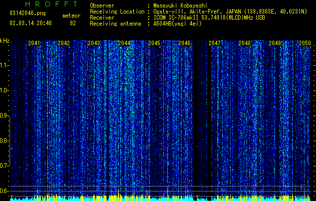Click the Receiving antenna label
316x201 pixels.
click(x=116, y=24)
